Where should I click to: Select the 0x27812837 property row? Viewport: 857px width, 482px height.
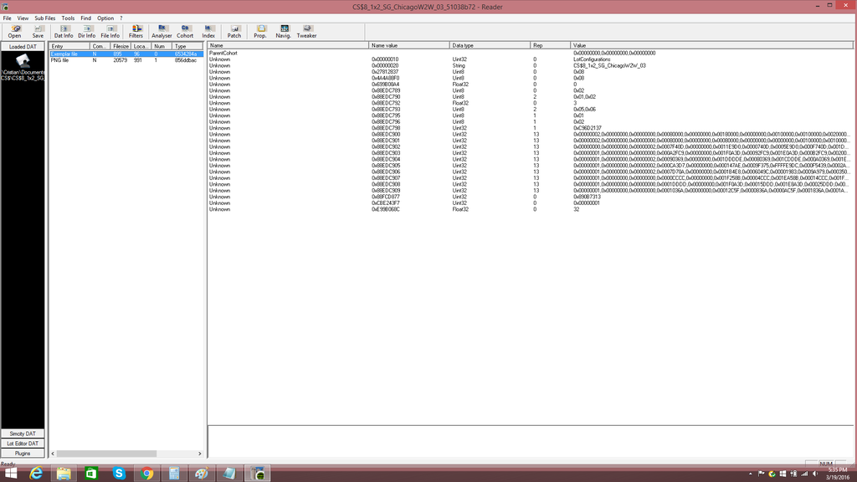point(530,72)
